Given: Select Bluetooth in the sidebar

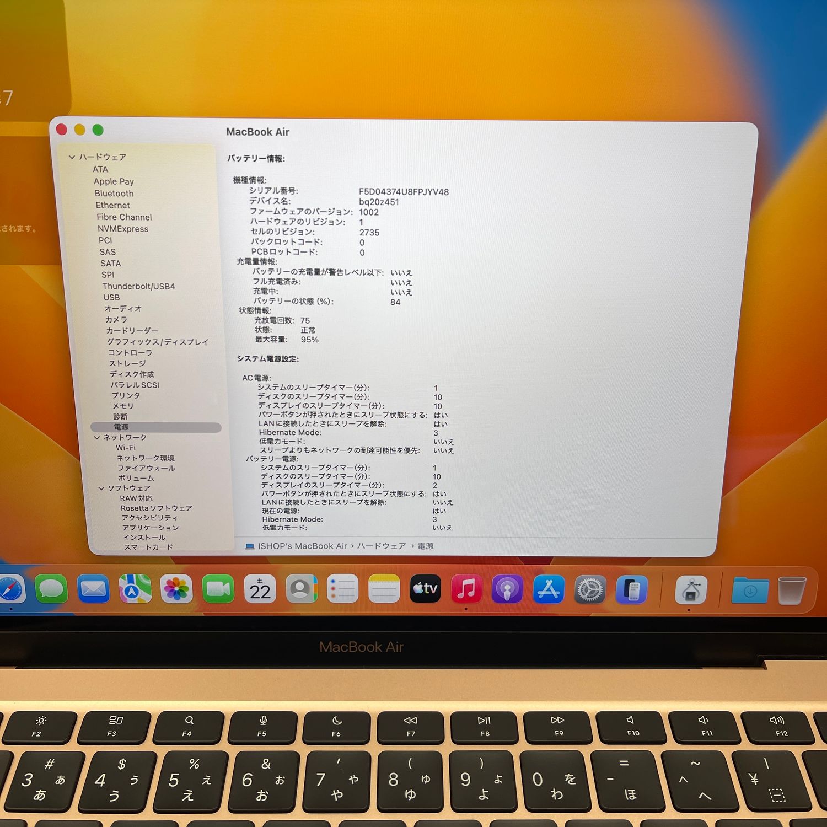Looking at the screenshot, I should (x=114, y=194).
